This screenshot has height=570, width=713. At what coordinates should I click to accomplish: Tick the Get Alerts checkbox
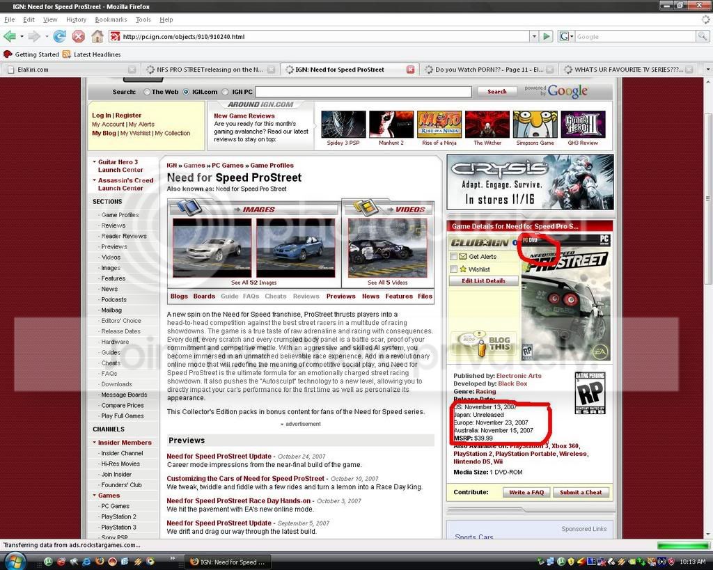click(x=453, y=256)
